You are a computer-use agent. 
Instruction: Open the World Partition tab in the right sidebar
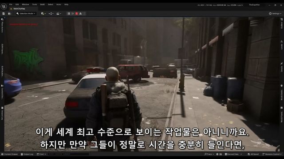click(281, 115)
